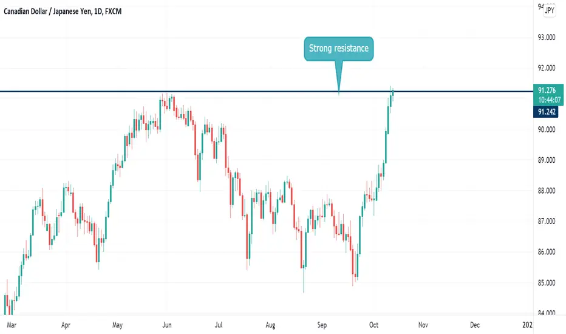
Task: Click the Oct label on time axis
Action: [373, 325]
